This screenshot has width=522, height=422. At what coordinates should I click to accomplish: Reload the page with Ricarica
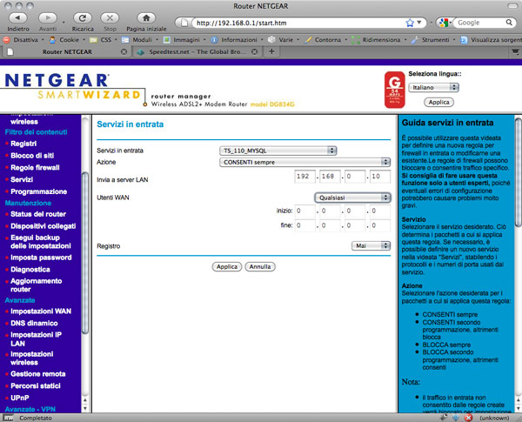coord(83,18)
